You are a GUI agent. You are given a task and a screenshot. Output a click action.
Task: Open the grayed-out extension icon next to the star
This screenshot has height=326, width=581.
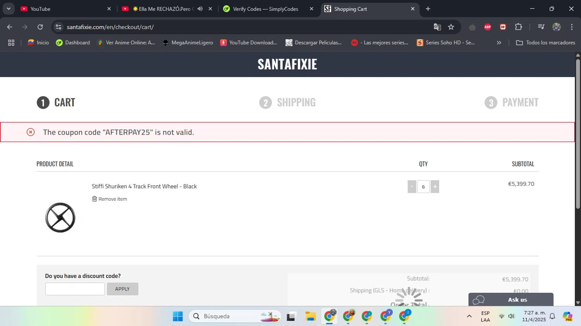coord(472,27)
